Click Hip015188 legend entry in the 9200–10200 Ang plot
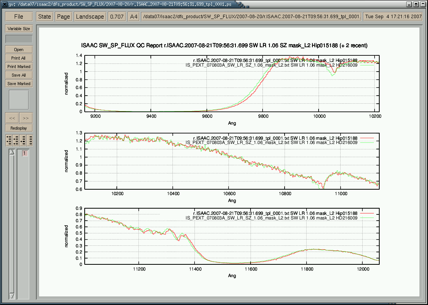 click(276, 61)
